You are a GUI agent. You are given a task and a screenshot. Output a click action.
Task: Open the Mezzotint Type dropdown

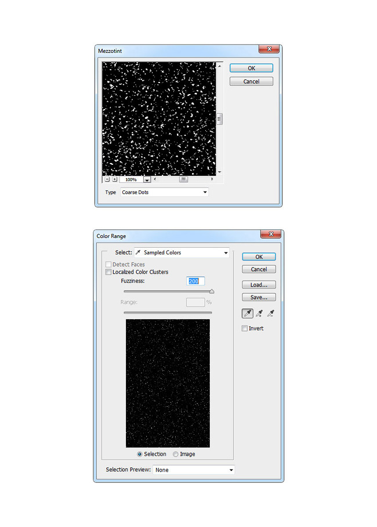pyautogui.click(x=164, y=192)
